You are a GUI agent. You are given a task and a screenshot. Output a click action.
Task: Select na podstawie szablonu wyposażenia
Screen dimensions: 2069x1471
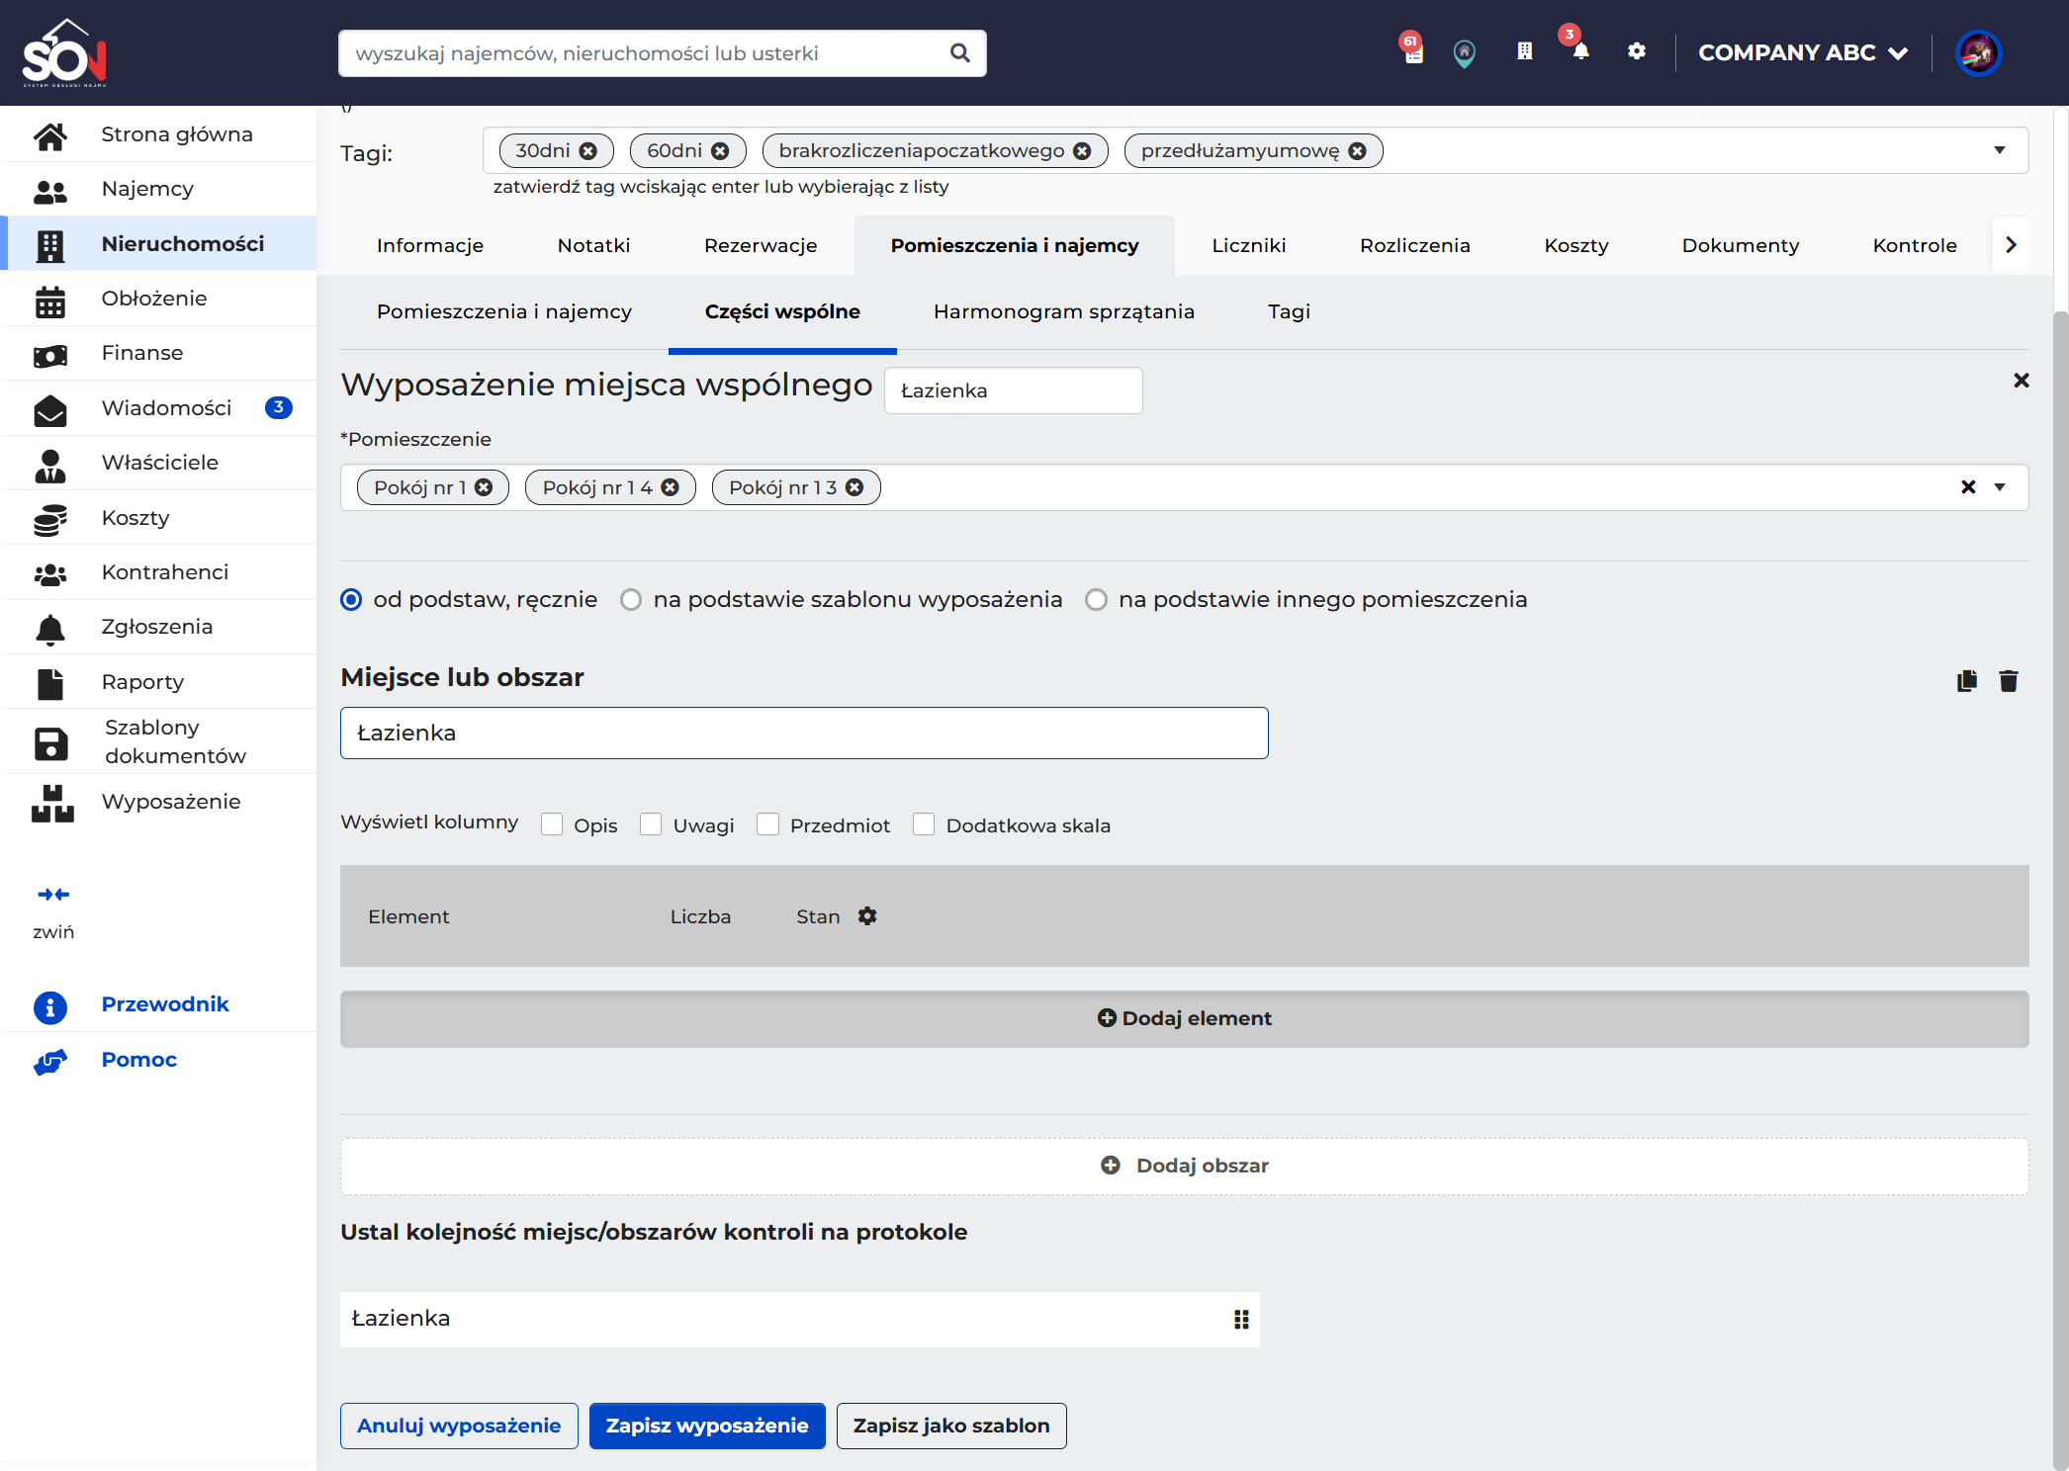coord(631,600)
